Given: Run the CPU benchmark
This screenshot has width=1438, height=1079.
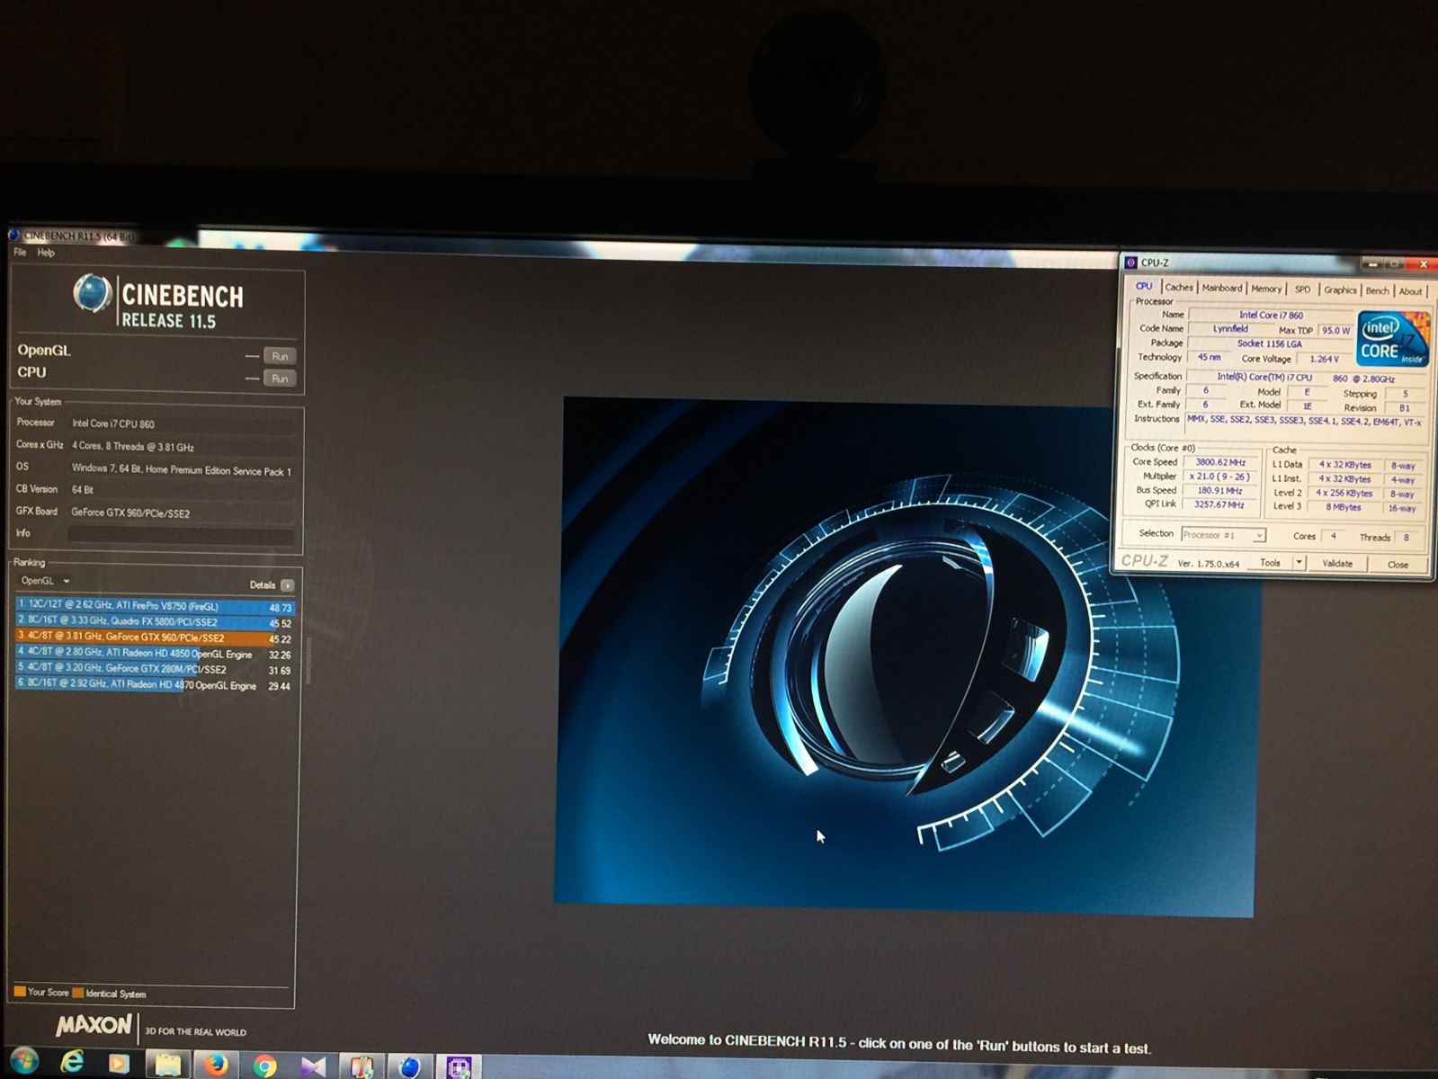Looking at the screenshot, I should tap(280, 379).
